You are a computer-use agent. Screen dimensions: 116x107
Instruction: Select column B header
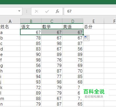31,21
